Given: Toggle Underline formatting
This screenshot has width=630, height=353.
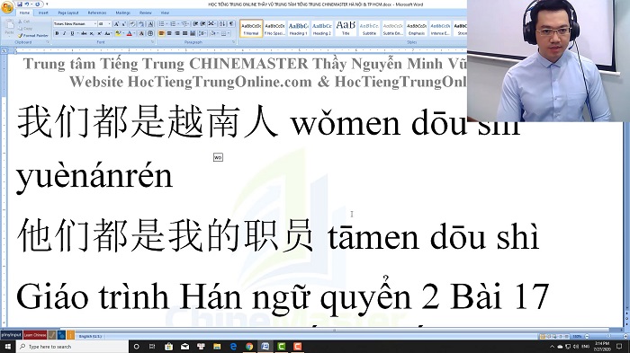Looking at the screenshot, I should tap(72, 33).
